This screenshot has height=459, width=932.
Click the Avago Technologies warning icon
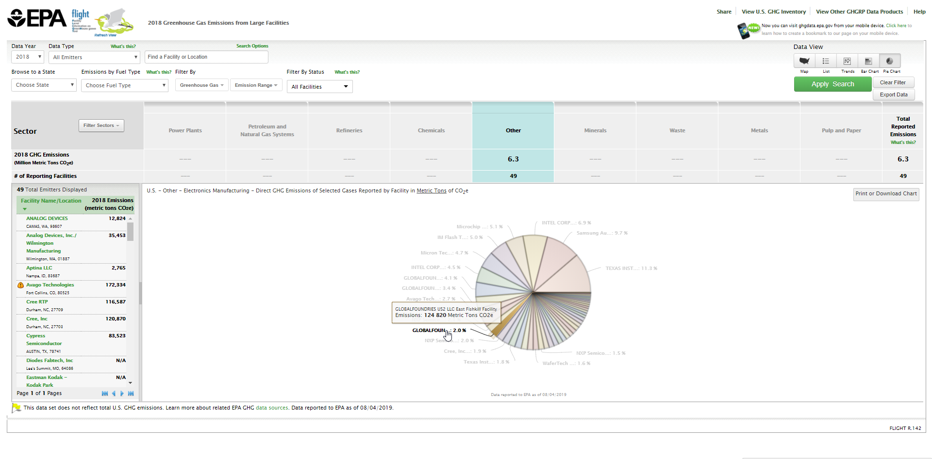point(20,285)
